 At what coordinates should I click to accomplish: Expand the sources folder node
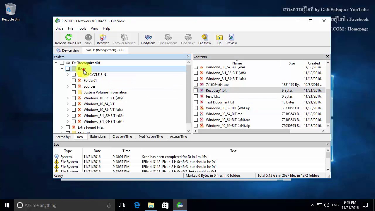pyautogui.click(x=68, y=86)
